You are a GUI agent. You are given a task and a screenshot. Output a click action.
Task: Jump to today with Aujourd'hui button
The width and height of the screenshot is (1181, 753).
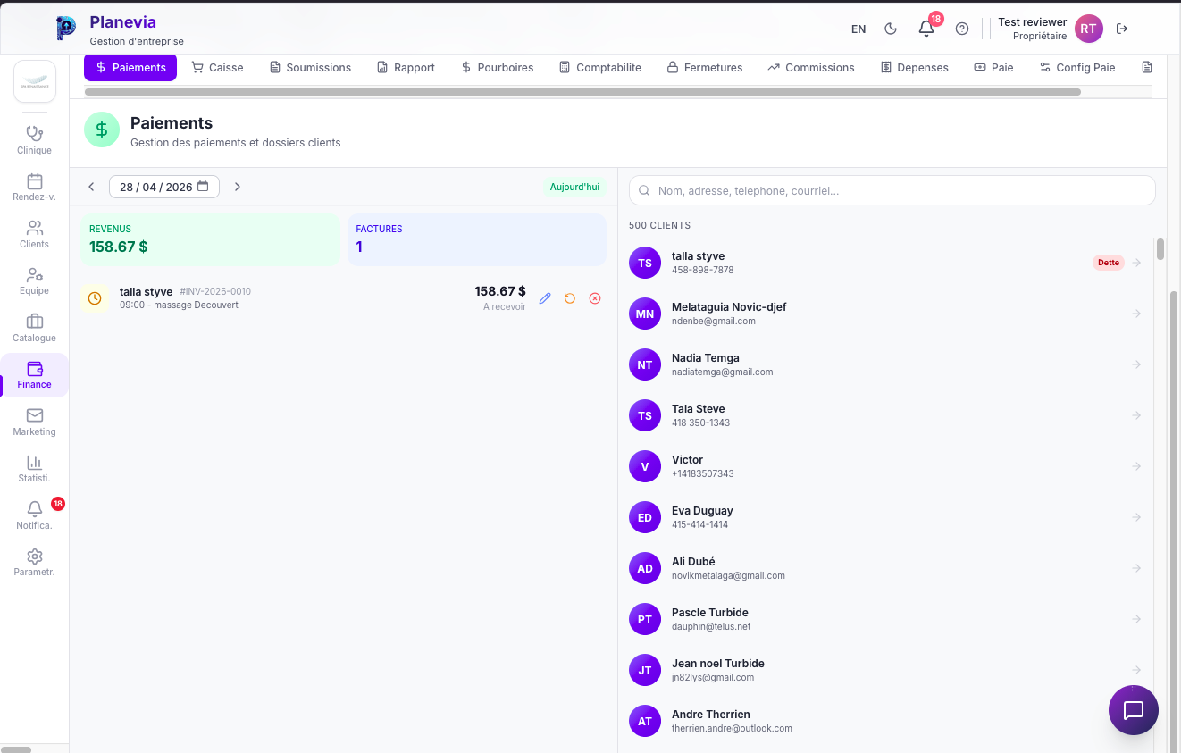[x=574, y=187]
